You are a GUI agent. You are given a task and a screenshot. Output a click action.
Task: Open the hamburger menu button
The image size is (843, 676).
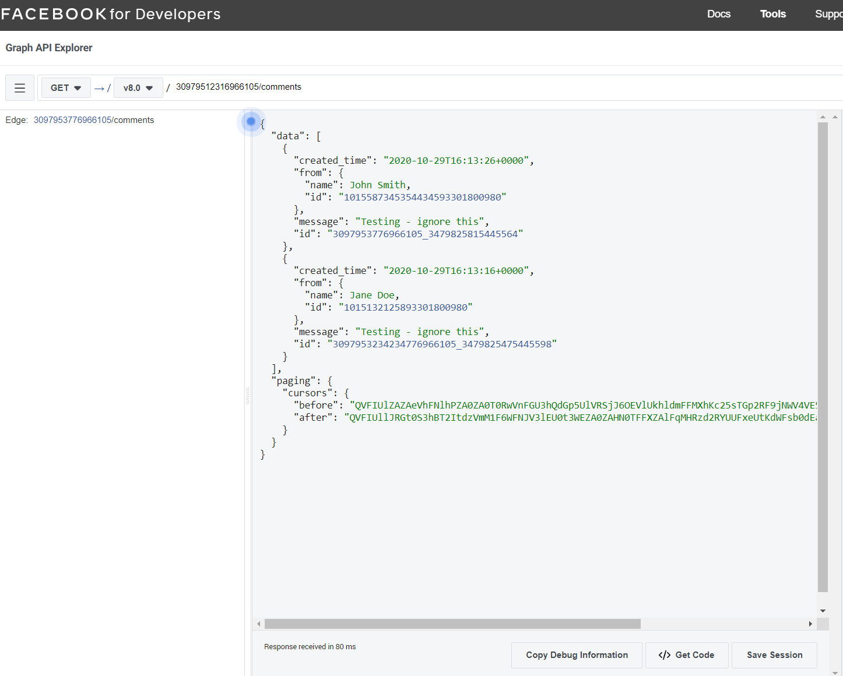20,88
